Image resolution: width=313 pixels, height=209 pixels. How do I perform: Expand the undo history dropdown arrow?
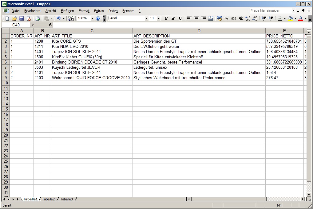pyautogui.click(x=64, y=18)
